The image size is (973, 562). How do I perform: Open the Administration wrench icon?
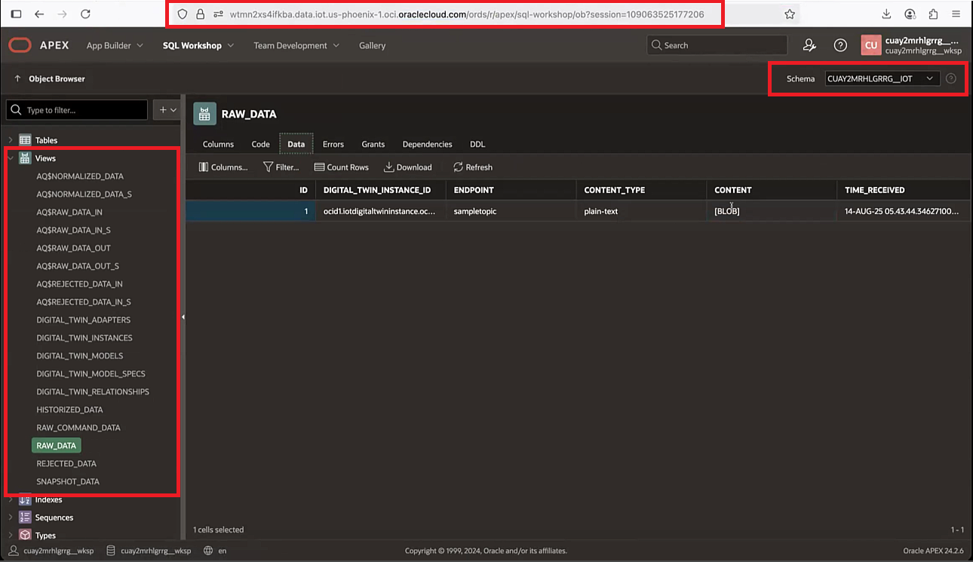809,45
